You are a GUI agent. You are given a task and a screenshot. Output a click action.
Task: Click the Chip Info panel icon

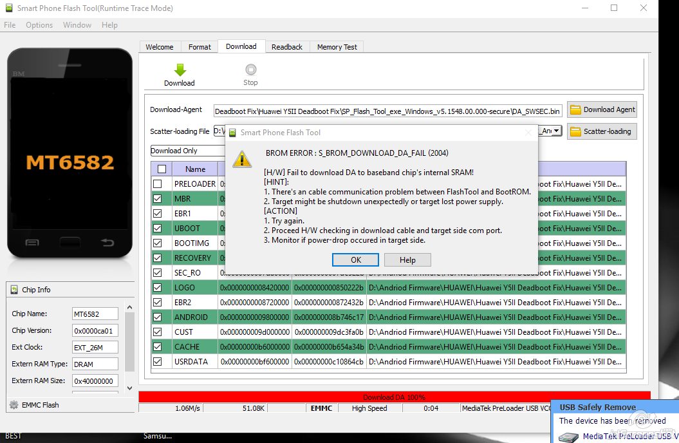coord(14,290)
